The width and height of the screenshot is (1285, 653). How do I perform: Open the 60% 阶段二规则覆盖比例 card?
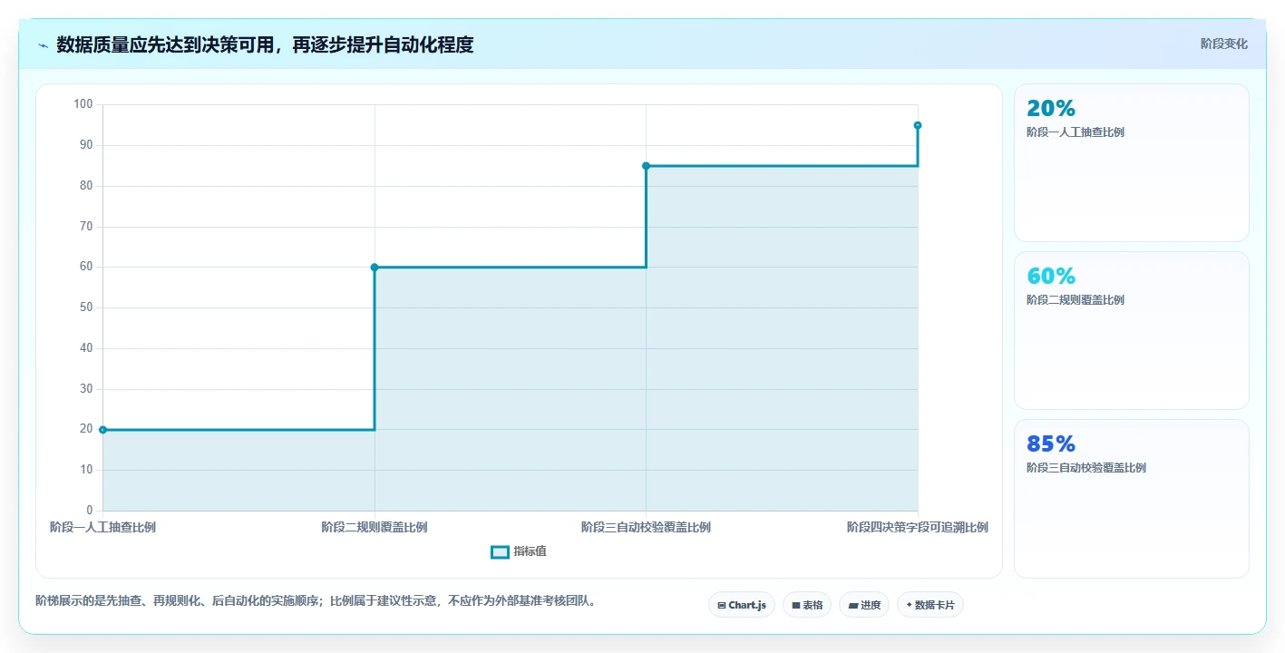point(1132,331)
